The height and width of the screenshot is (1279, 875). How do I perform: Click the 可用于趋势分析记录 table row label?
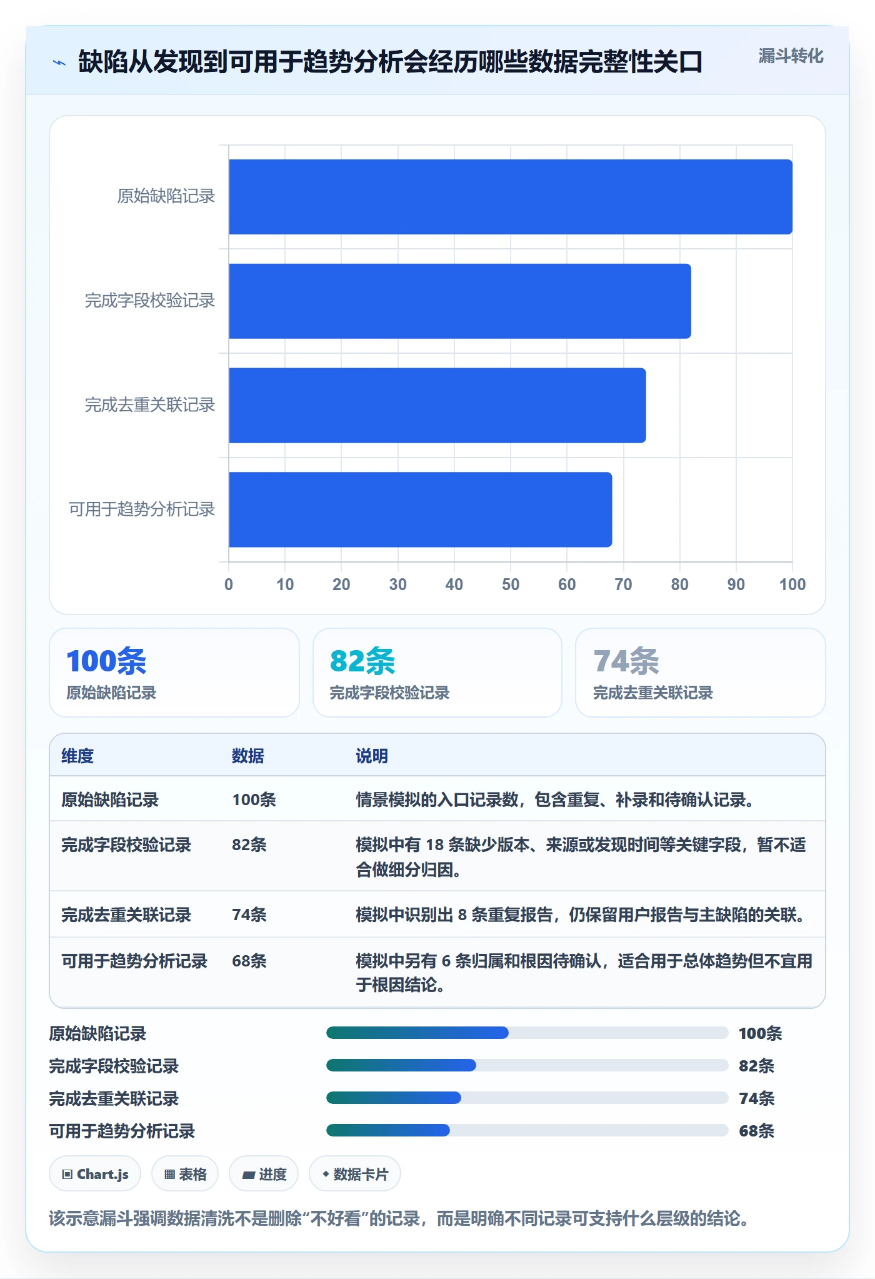pos(134,961)
